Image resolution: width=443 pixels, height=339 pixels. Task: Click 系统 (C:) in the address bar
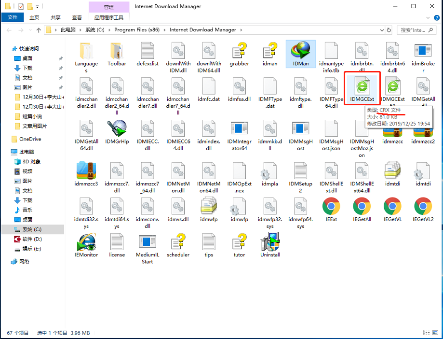pos(95,30)
